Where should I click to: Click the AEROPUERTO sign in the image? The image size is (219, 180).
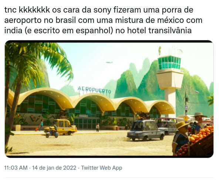pyautogui.click(x=94, y=90)
